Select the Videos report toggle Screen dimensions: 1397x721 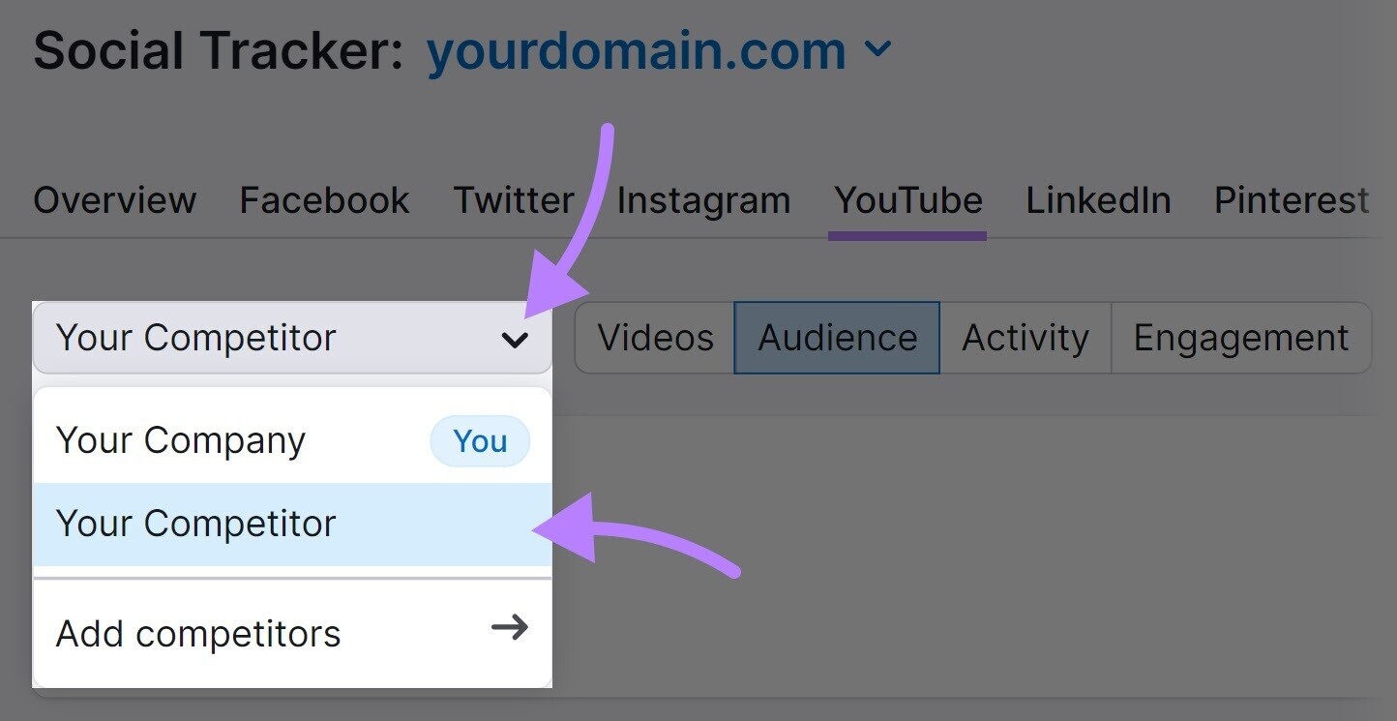[655, 337]
